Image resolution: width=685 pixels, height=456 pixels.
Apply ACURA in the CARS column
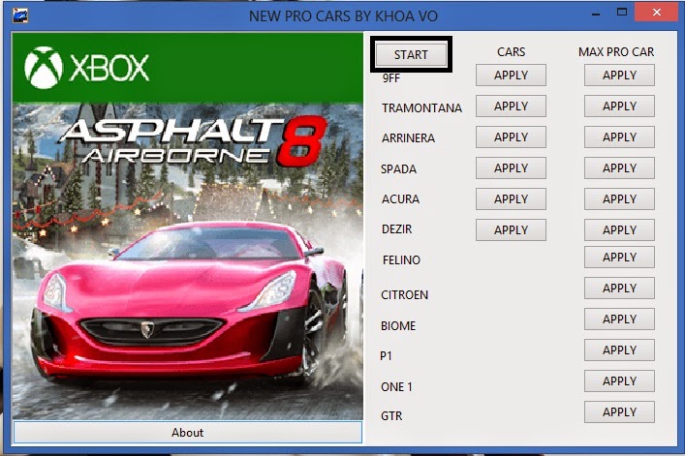[x=511, y=199]
